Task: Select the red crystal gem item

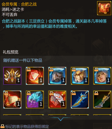Action: [35, 76]
